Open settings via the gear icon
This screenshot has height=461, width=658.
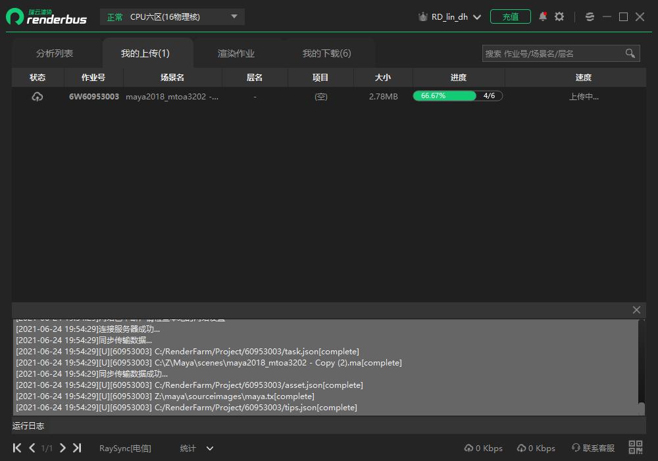559,16
